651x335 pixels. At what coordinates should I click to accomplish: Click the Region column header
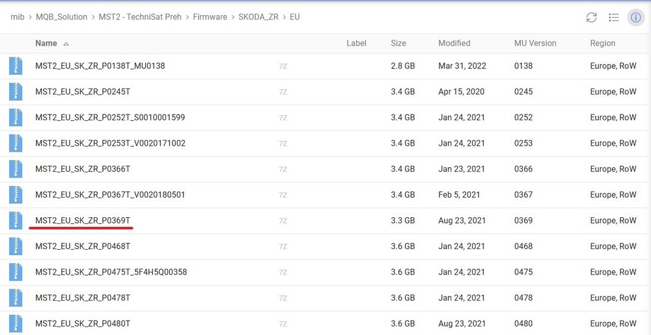click(602, 44)
